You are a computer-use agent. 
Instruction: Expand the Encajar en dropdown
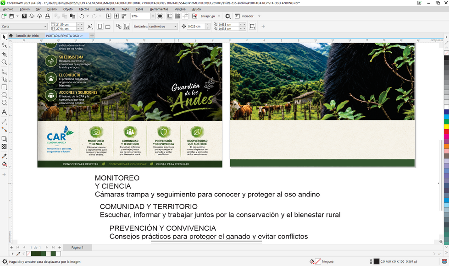coord(219,16)
